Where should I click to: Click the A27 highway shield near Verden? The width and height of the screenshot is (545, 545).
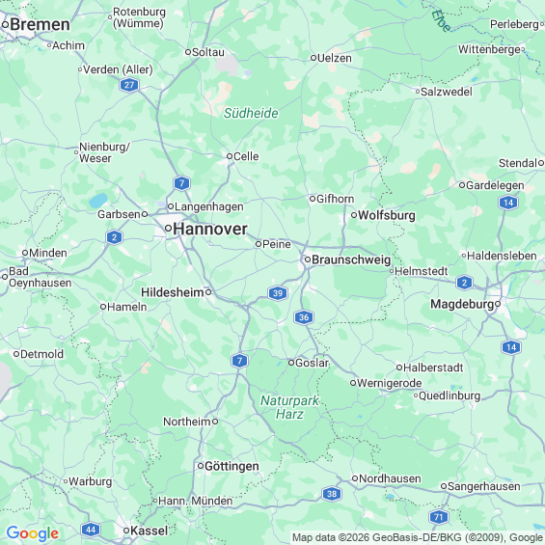[129, 85]
